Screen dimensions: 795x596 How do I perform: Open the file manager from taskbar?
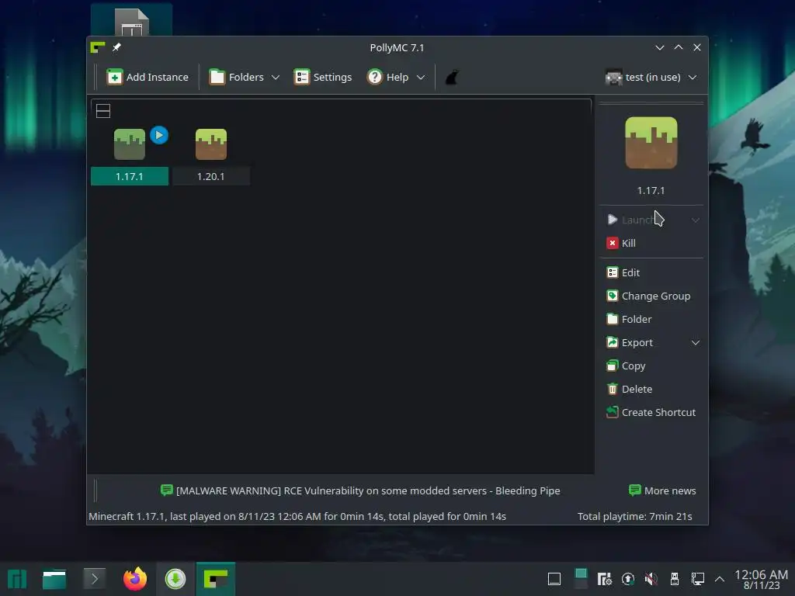click(54, 579)
